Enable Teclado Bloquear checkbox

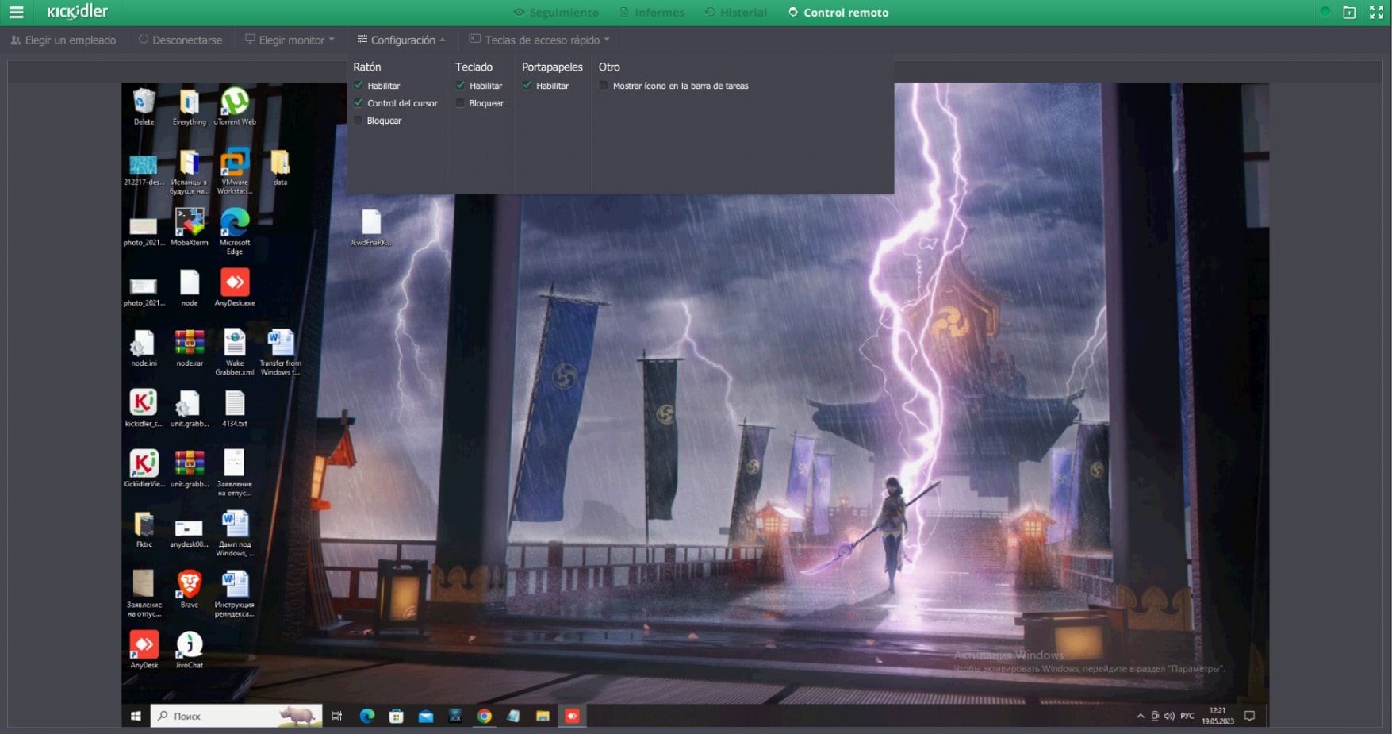coord(460,102)
